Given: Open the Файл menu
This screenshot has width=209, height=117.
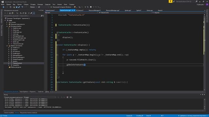Looking at the screenshot, I should click(3, 4).
